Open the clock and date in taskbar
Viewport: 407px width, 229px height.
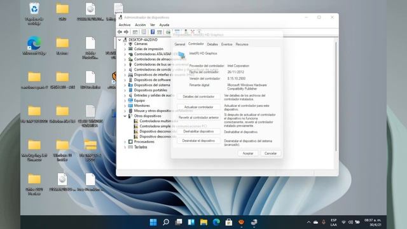pyautogui.click(x=373, y=222)
